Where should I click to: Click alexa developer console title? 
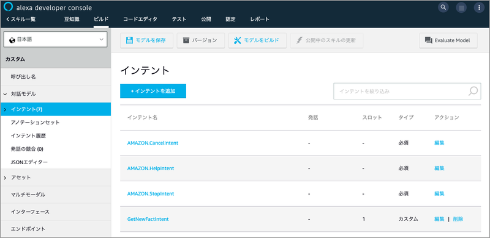[x=54, y=7]
